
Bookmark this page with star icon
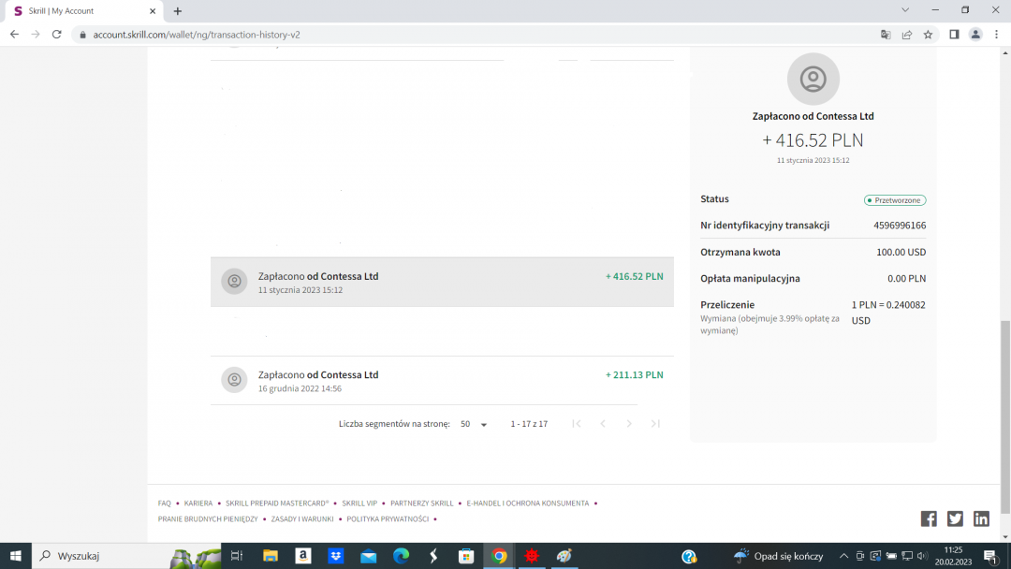click(928, 35)
